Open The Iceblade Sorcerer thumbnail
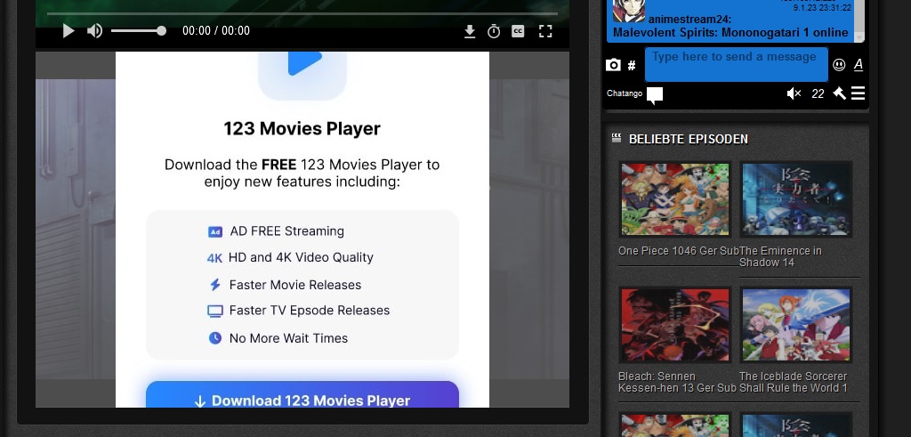The image size is (911, 437). click(x=796, y=325)
